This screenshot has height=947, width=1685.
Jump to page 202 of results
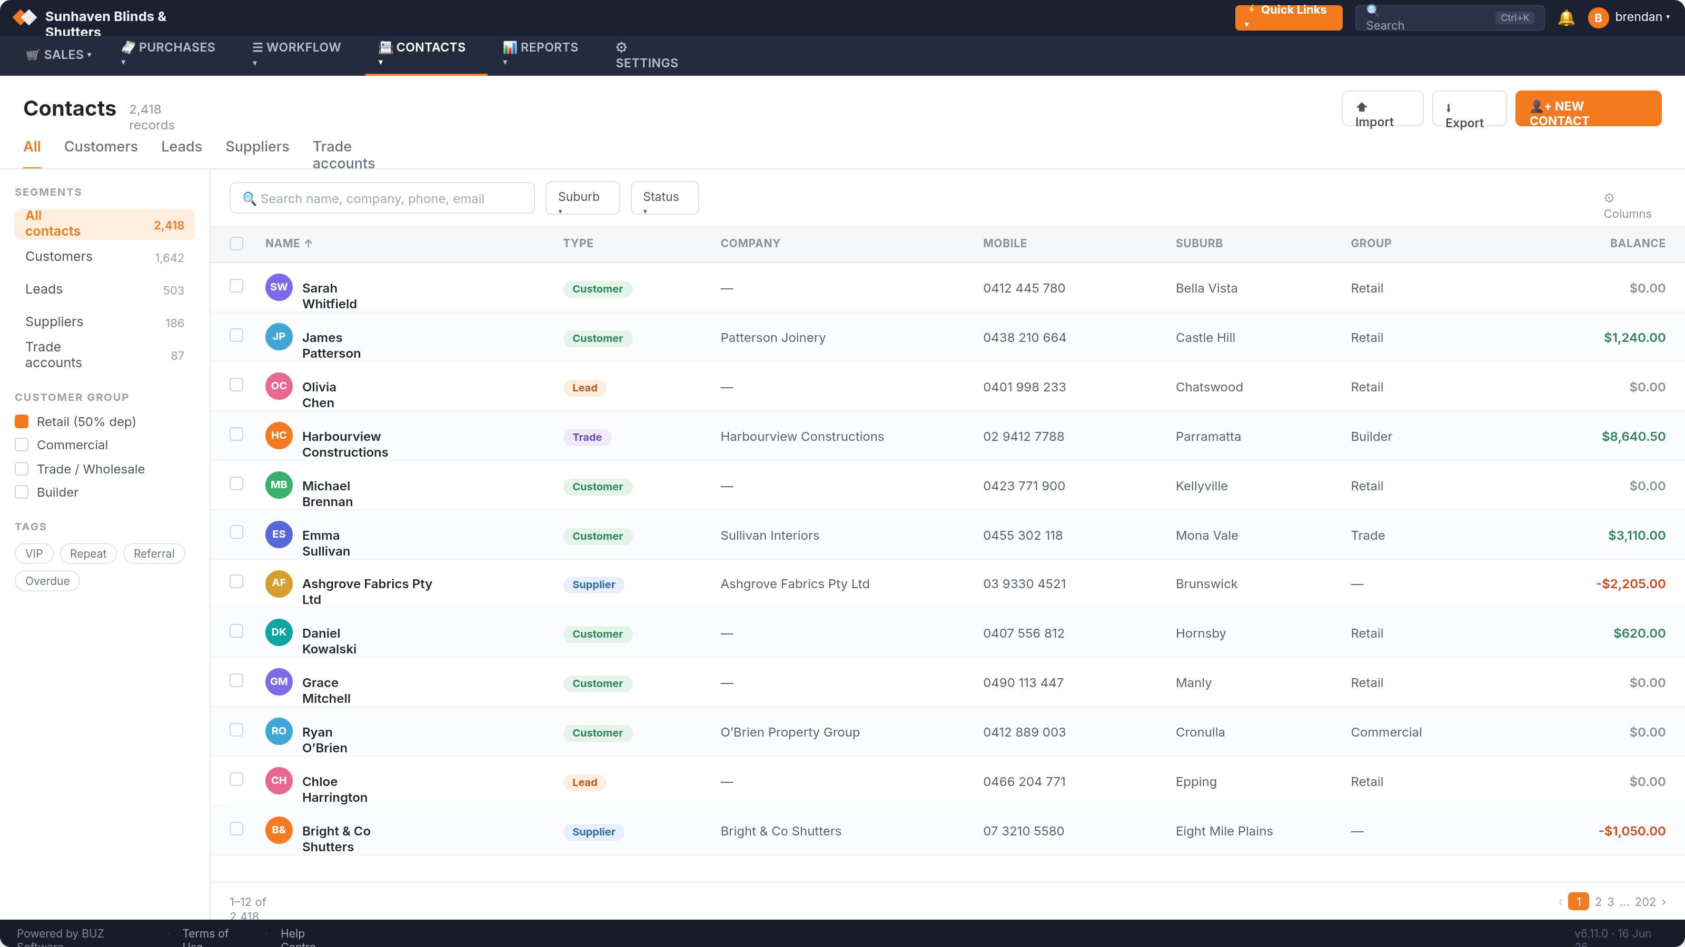[1645, 902]
